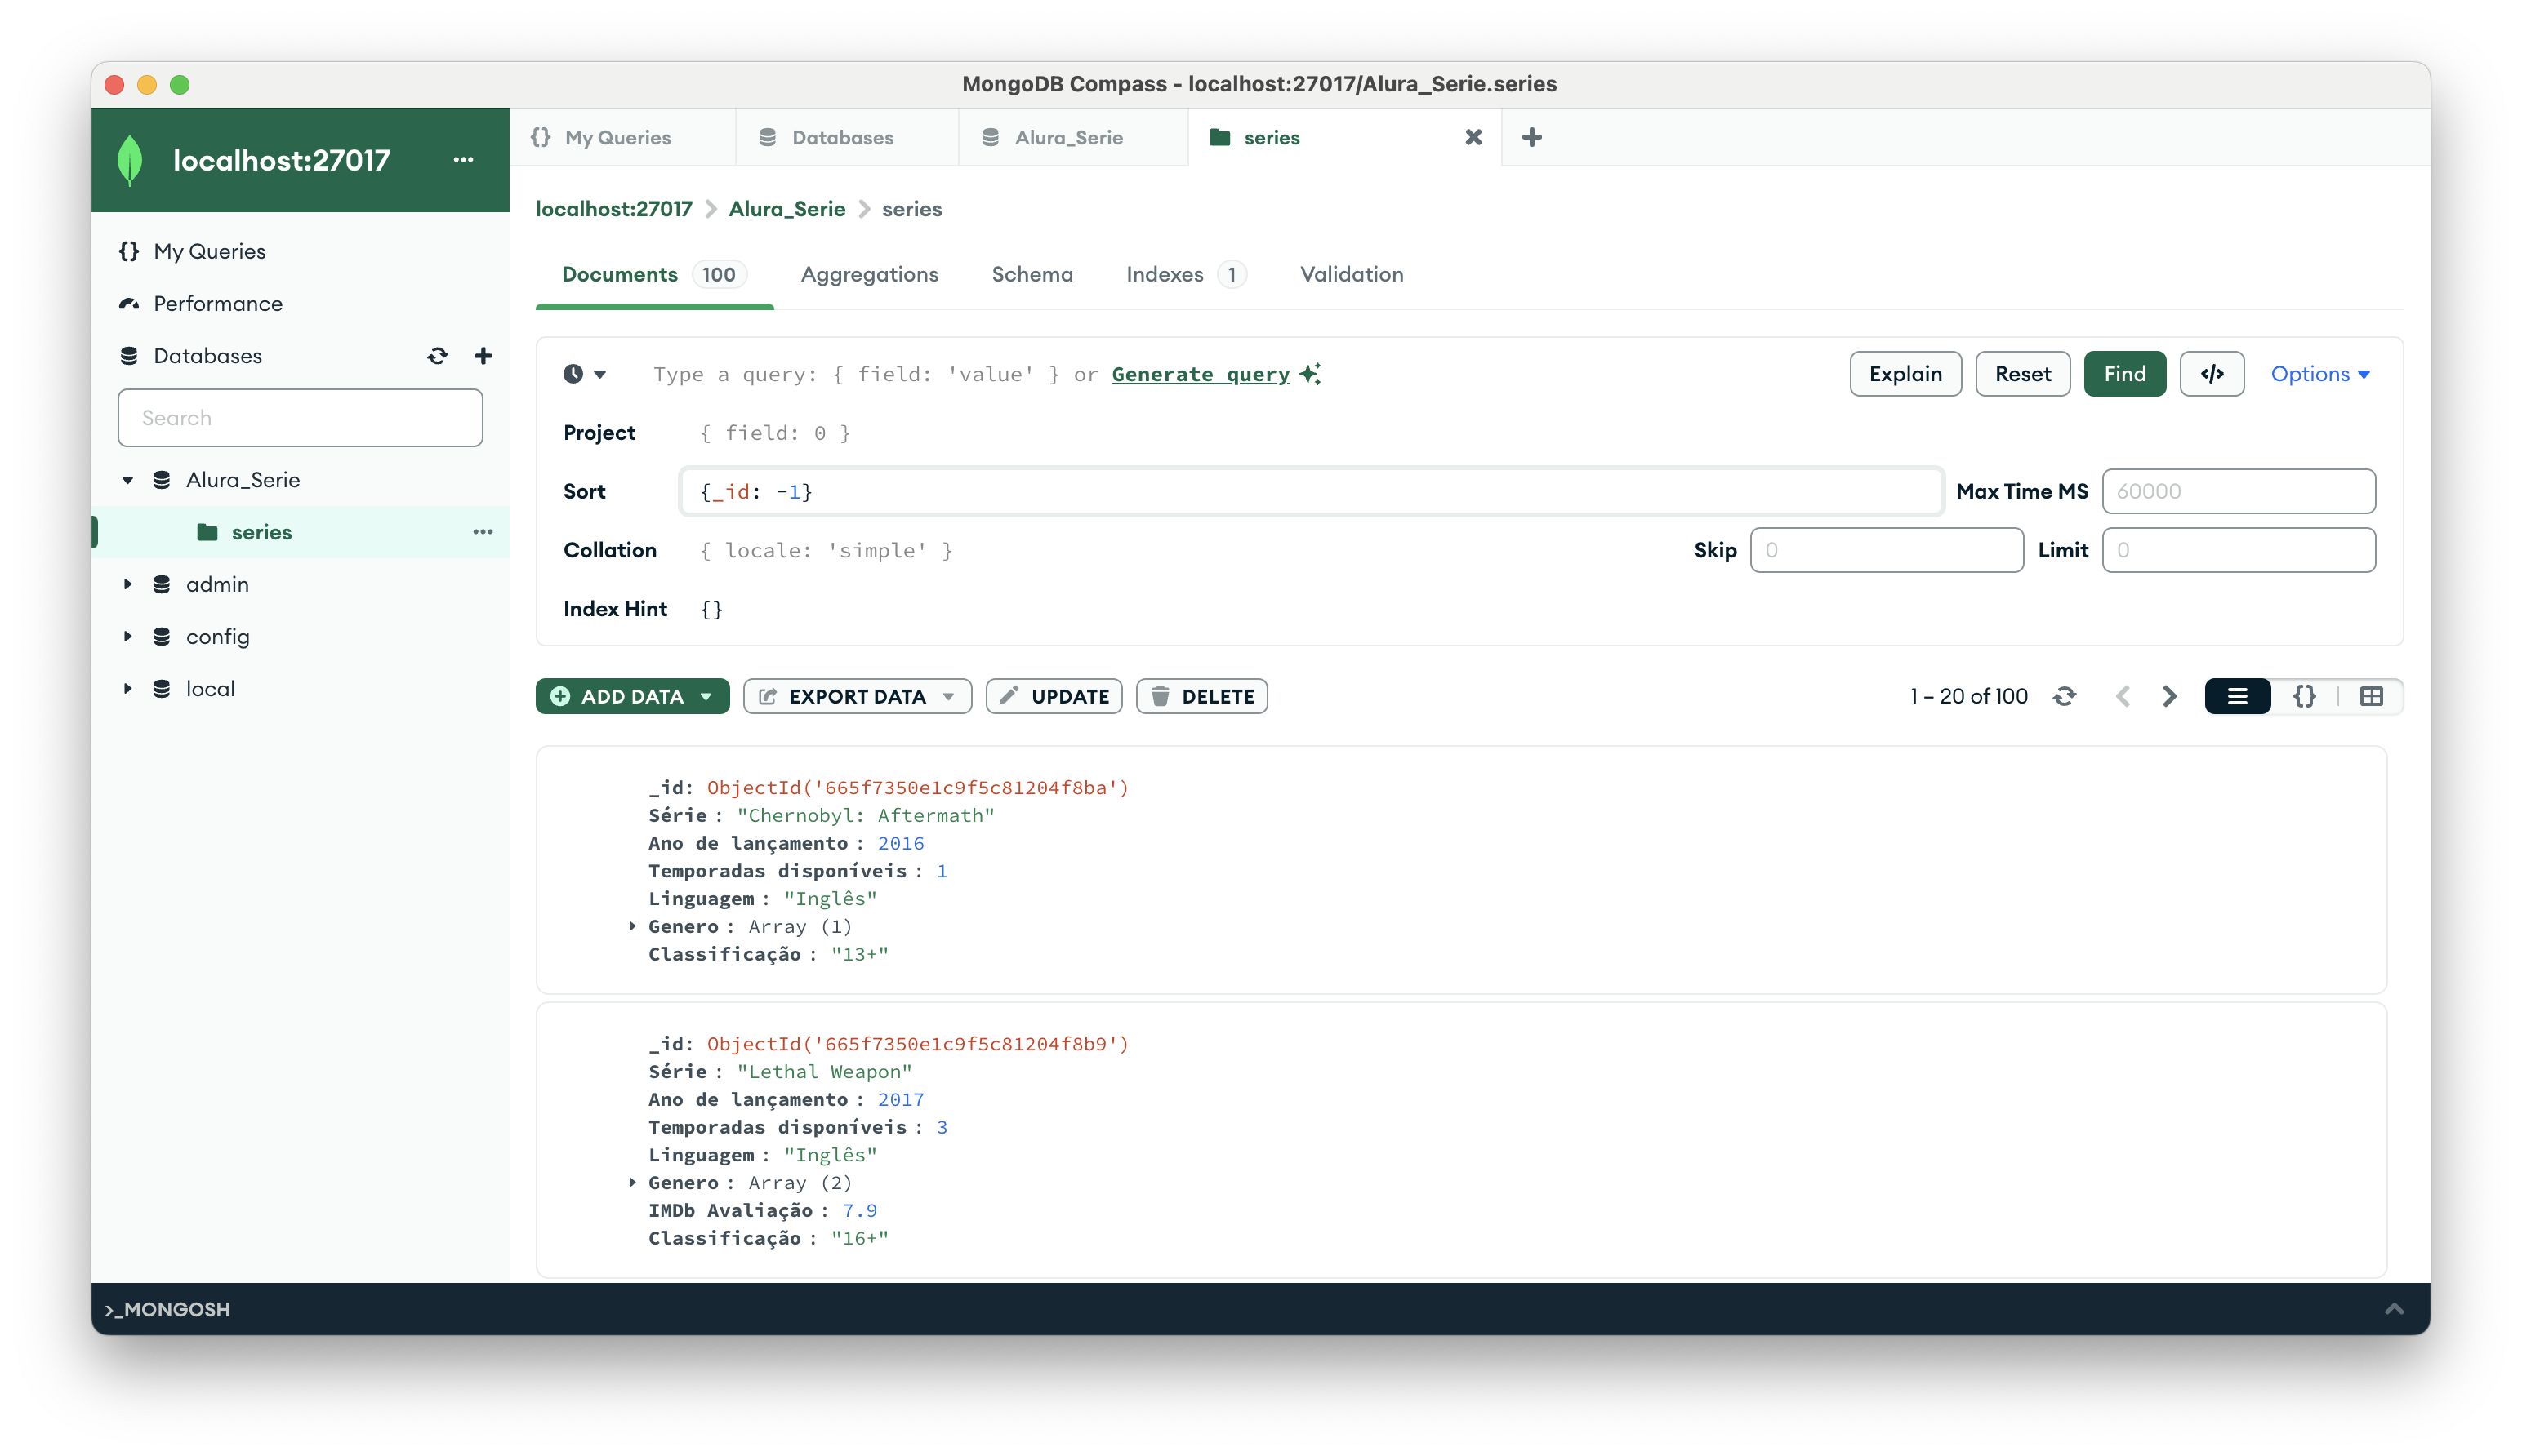Click the list view icon
This screenshot has height=1456, width=2522.
point(2238,695)
